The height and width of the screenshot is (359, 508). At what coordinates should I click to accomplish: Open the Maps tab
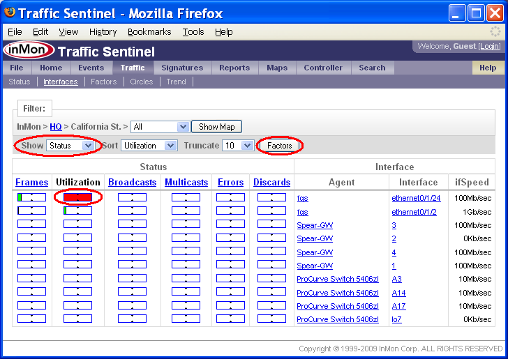[x=277, y=68]
